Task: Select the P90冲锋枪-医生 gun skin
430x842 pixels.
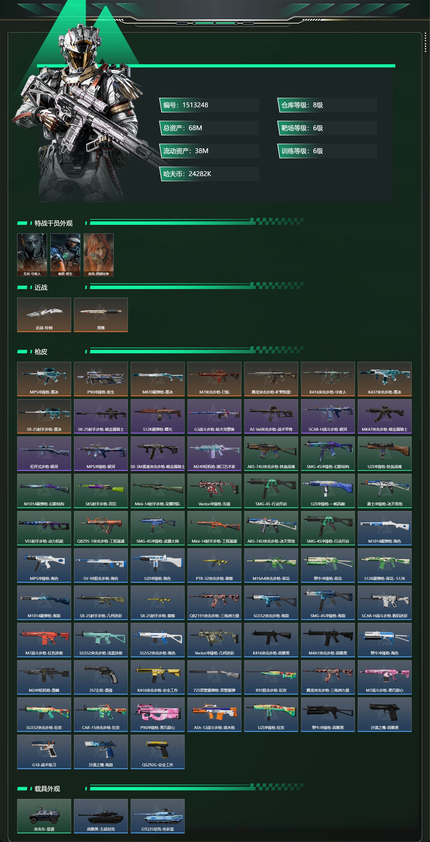Action: coord(101,379)
